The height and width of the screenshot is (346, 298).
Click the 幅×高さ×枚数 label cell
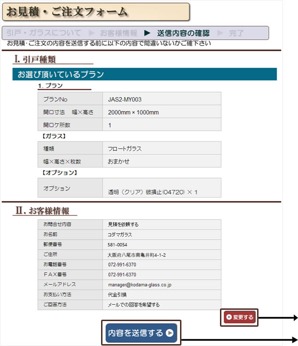pyautogui.click(x=70, y=162)
